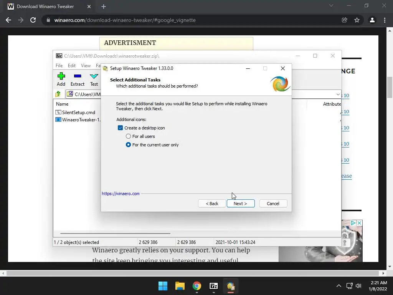Select SilentSetup.cmd file name
This screenshot has height=295, width=393.
click(79, 113)
